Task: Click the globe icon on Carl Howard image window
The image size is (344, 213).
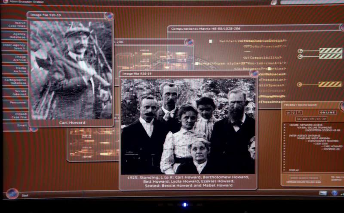Action: tap(109, 16)
